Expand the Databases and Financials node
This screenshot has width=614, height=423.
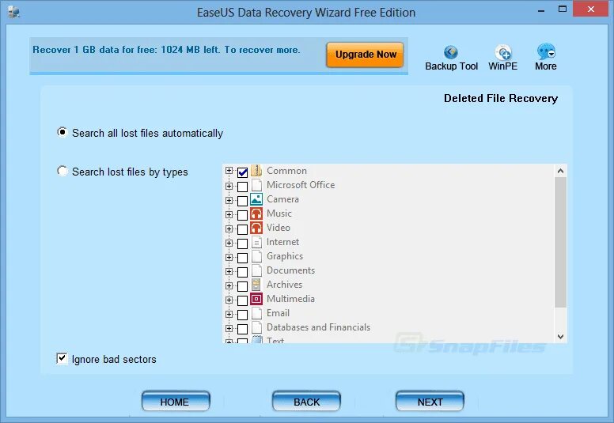(x=229, y=329)
